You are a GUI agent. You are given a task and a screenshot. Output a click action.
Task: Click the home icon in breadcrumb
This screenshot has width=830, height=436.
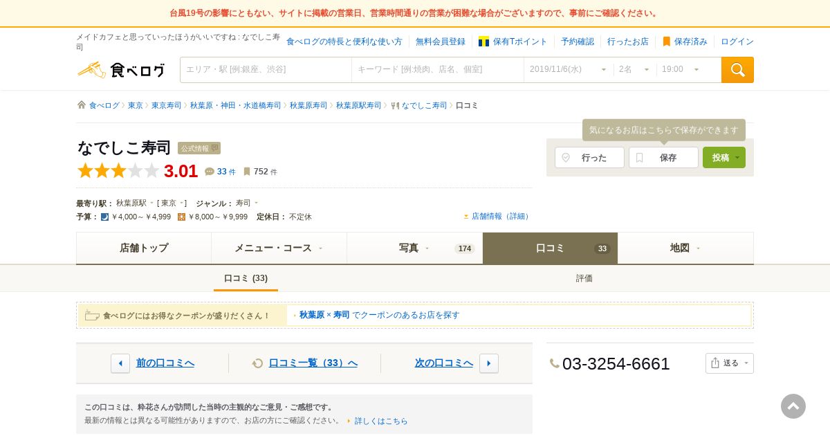click(x=82, y=105)
